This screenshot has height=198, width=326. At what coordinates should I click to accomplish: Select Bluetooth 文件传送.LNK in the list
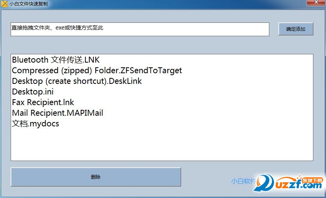pyautogui.click(x=56, y=60)
